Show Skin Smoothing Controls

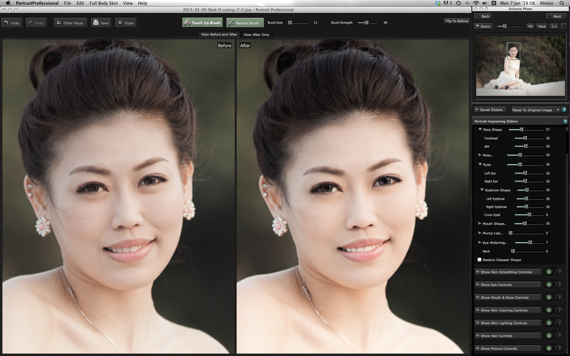pyautogui.click(x=508, y=272)
